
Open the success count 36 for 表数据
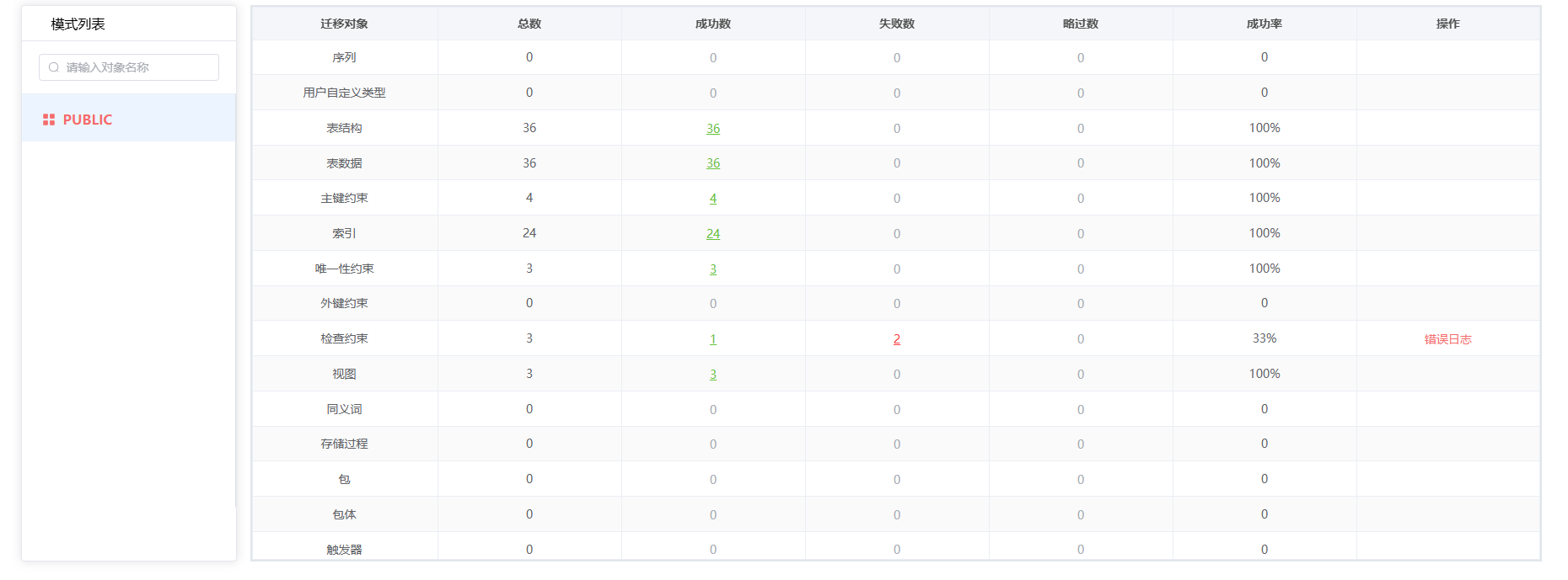tap(713, 163)
